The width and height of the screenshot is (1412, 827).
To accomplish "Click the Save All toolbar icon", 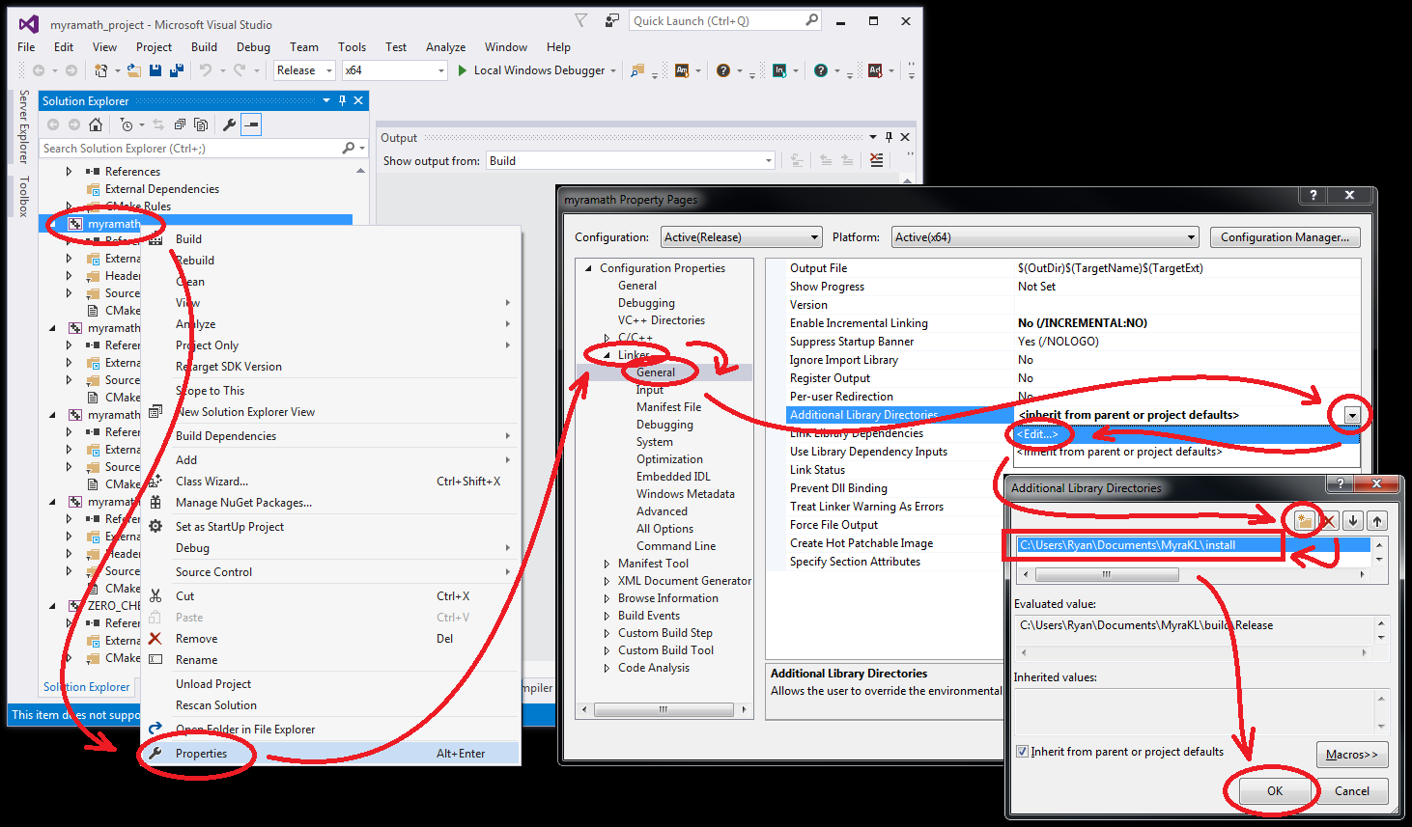I will [x=177, y=70].
